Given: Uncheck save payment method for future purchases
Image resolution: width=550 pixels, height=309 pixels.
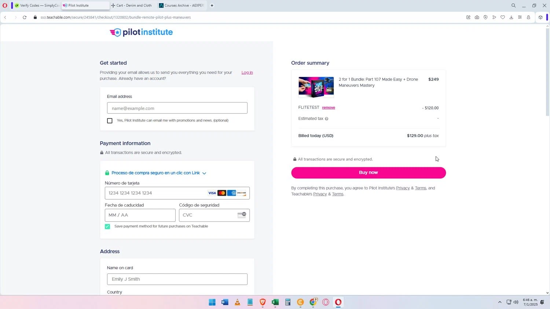Looking at the screenshot, I should tap(107, 227).
